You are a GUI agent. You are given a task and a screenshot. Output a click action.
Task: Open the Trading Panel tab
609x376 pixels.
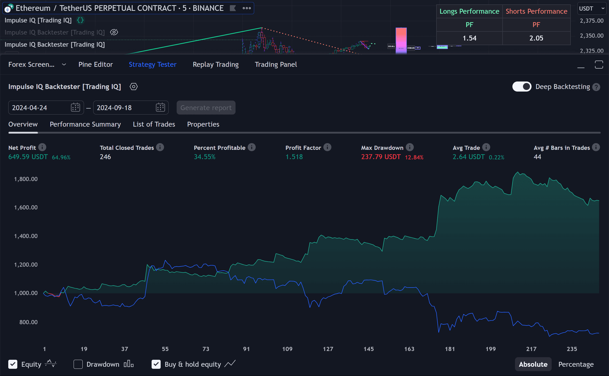(x=276, y=64)
